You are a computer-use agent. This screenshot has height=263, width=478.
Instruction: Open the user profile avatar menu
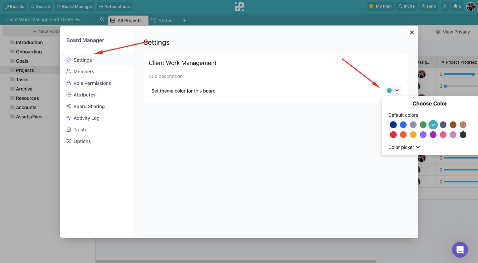pos(470,6)
